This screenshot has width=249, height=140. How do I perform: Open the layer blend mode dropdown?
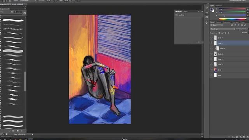[x=223, y=29]
